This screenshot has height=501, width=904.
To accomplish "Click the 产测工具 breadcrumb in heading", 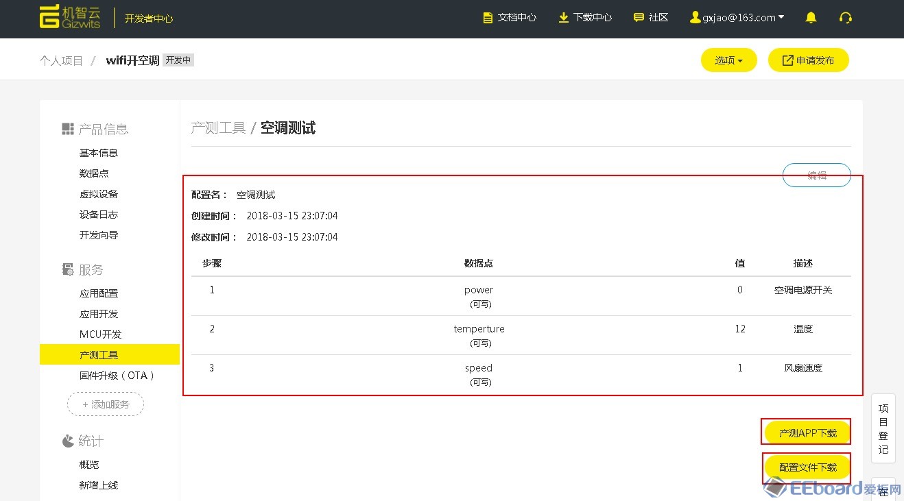I will click(218, 128).
